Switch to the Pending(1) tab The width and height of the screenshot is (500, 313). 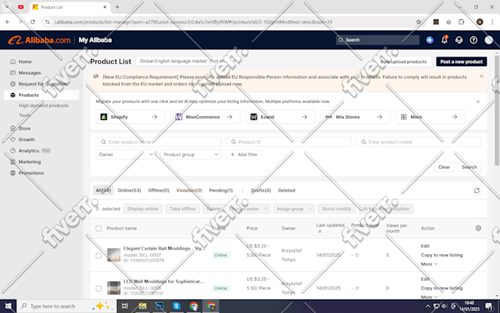221,190
